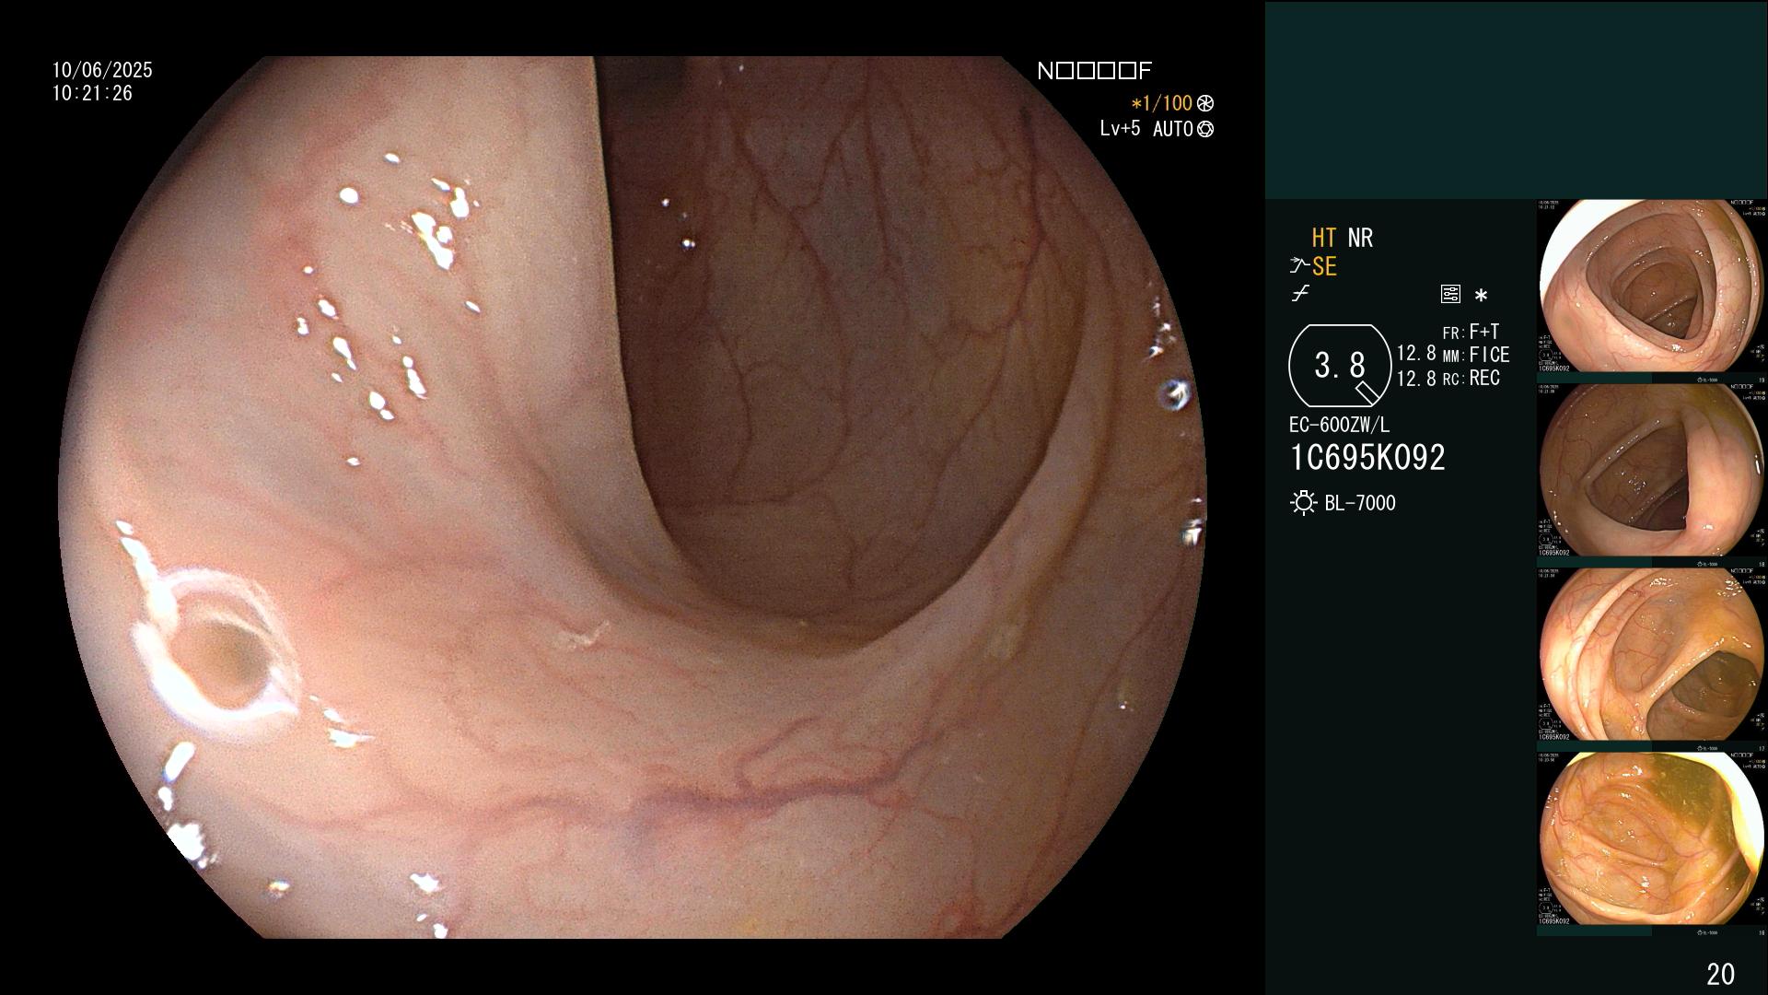Click the date text 10/06/2025
This screenshot has height=995, width=1768.
102,70
